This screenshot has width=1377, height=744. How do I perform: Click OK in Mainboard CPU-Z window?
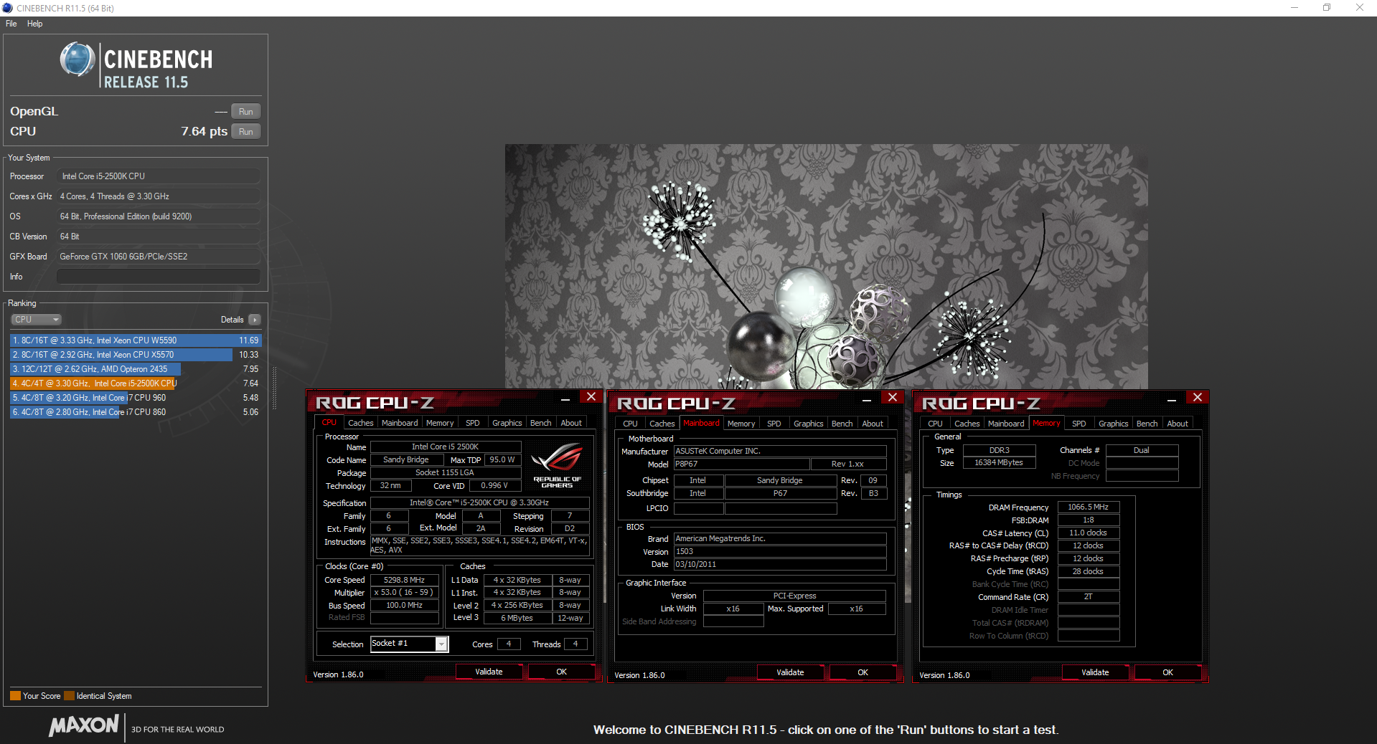pos(863,672)
